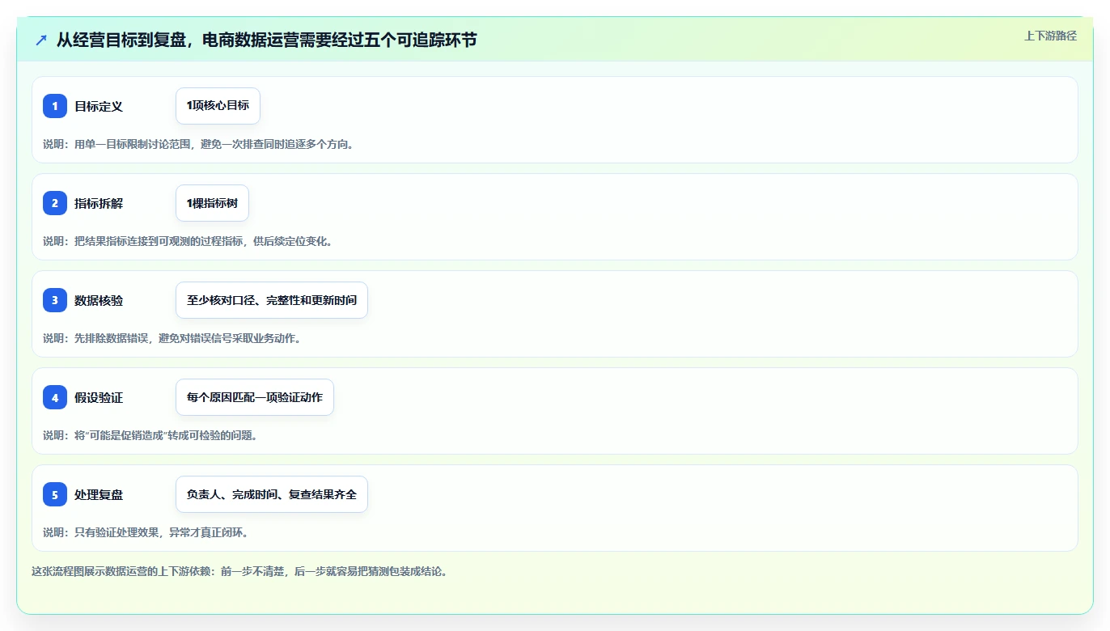The height and width of the screenshot is (631, 1110).
Task: Click the step 3 number badge
Action: coord(55,300)
